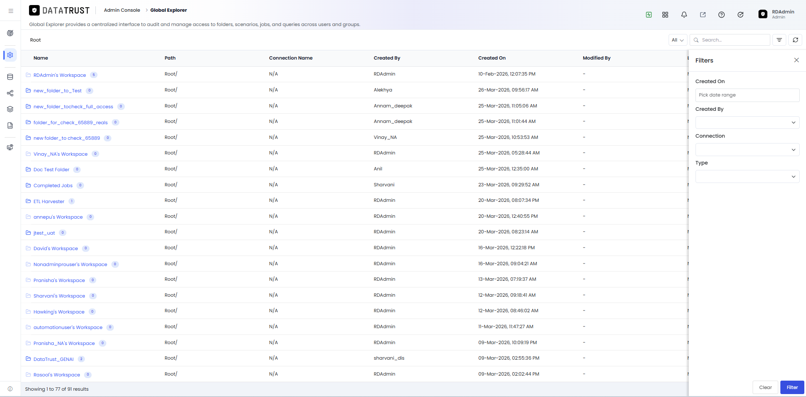Open folder_for_check_65889_reals link
Image resolution: width=806 pixels, height=397 pixels.
click(71, 123)
